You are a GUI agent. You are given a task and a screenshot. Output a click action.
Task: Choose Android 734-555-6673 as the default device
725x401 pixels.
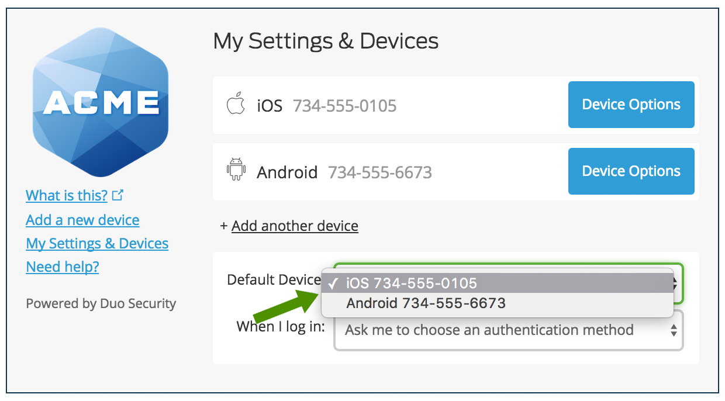pos(426,303)
